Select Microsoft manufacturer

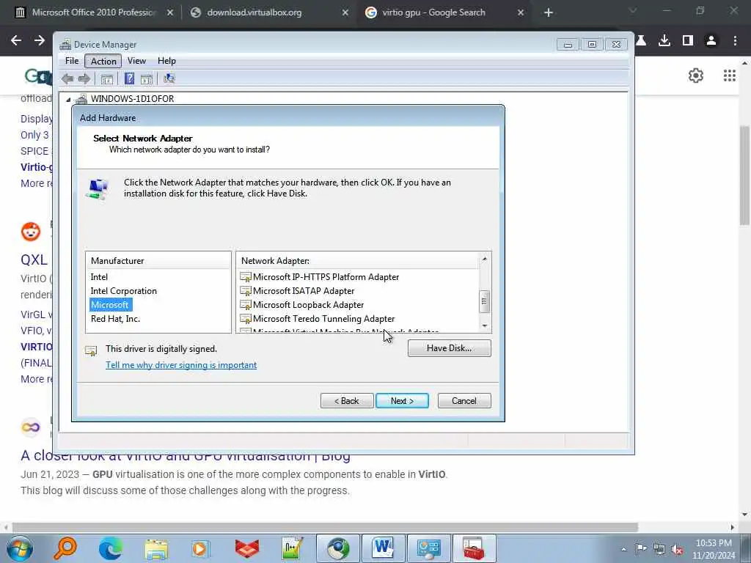(110, 304)
